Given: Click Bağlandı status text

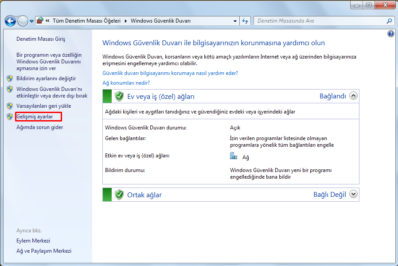Looking at the screenshot, I should pyautogui.click(x=333, y=96).
